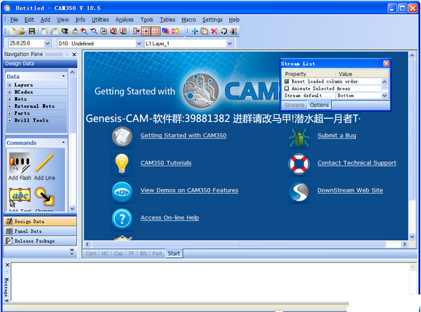The width and height of the screenshot is (421, 312).
Task: Open the Utilities menu
Action: [x=100, y=20]
